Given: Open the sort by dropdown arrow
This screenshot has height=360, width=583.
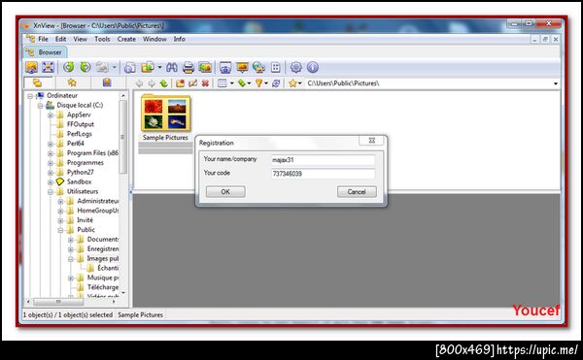Looking at the screenshot, I should pyautogui.click(x=249, y=83).
